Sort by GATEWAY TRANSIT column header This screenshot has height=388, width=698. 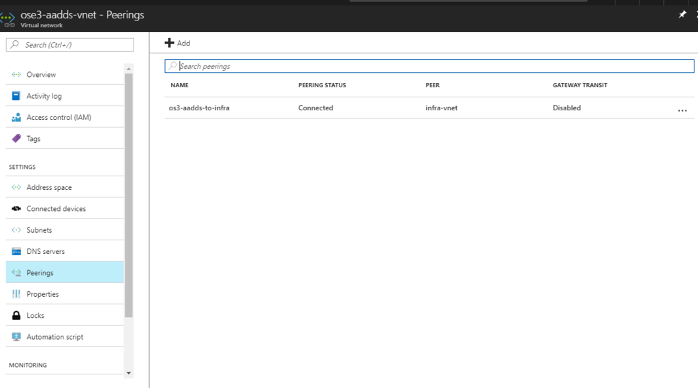(x=579, y=85)
